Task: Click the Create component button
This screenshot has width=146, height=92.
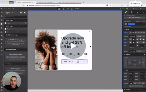Action: click(135, 18)
